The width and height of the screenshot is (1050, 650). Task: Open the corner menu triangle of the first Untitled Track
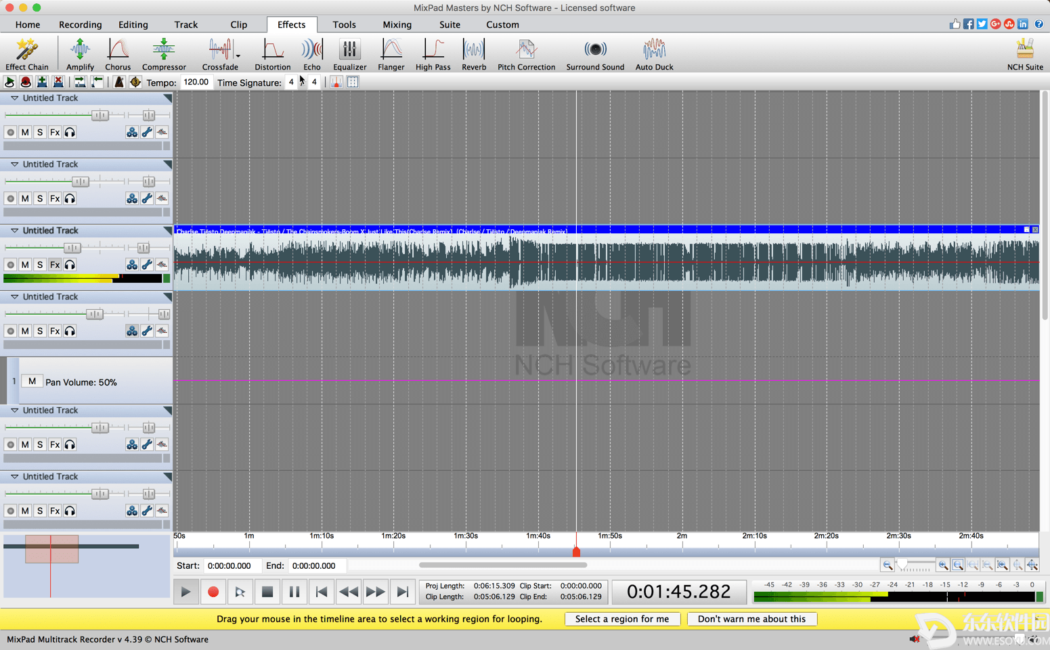(x=168, y=98)
